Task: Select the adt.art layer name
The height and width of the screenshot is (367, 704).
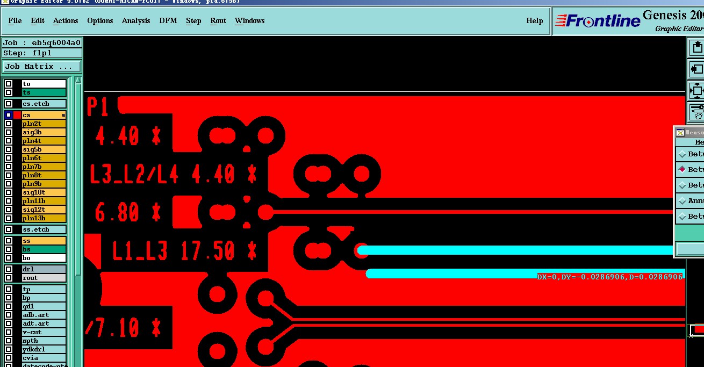Action: click(44, 323)
